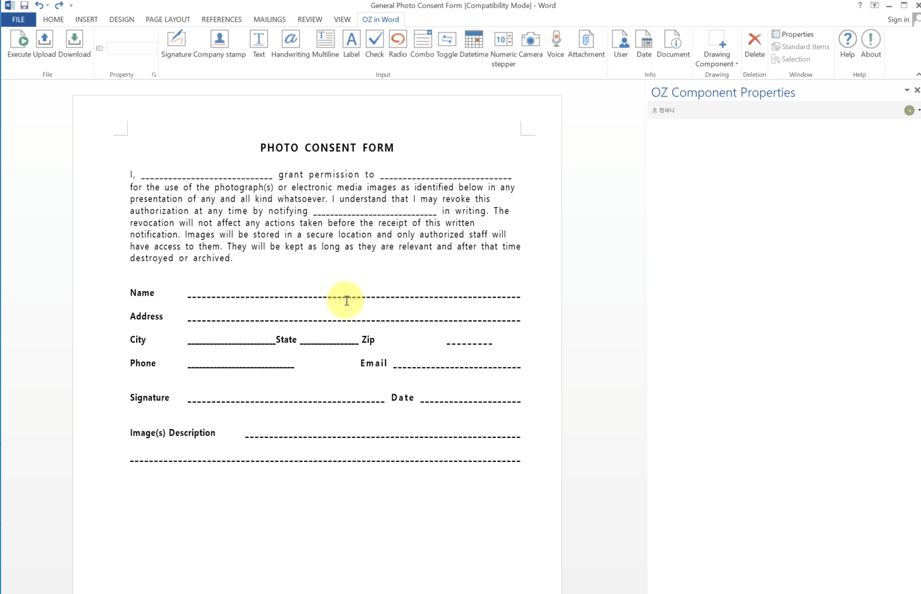Click the Execute button in File group
This screenshot has height=594, width=921.
(x=19, y=44)
